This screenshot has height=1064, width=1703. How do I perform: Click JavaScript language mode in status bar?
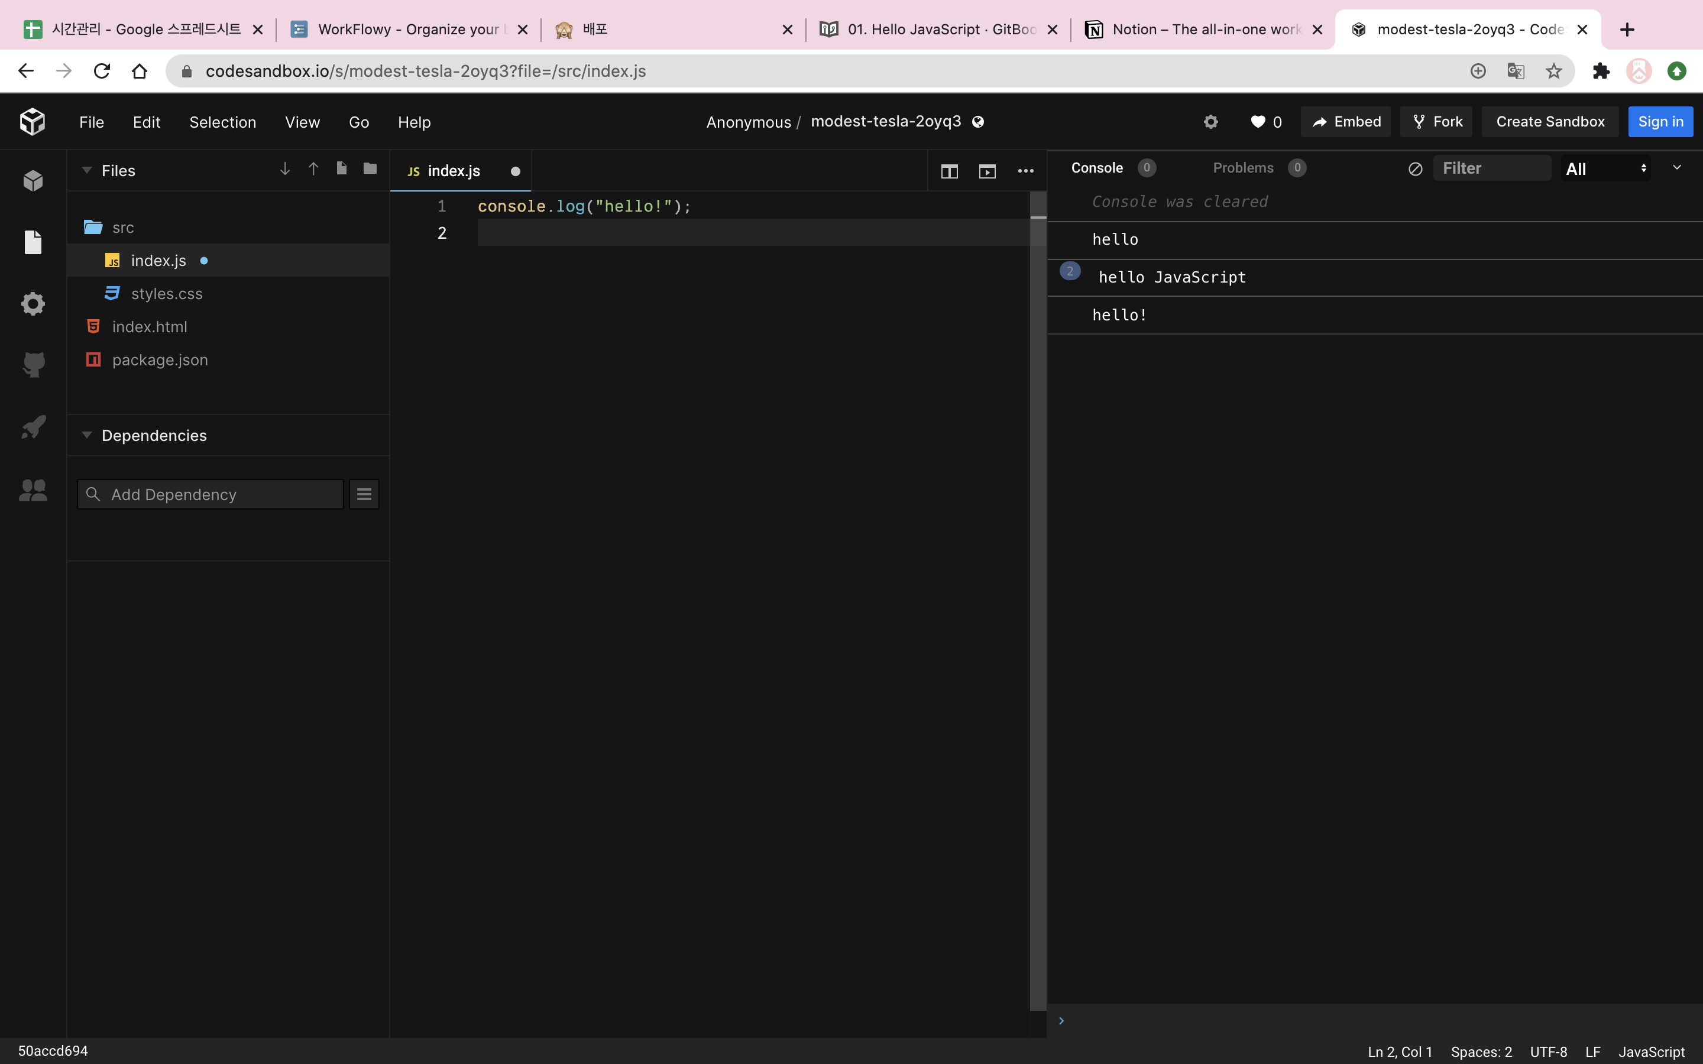tap(1652, 1052)
